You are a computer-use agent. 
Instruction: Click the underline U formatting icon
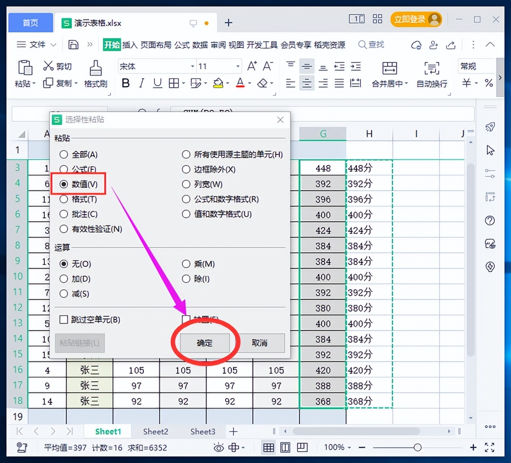click(x=157, y=83)
